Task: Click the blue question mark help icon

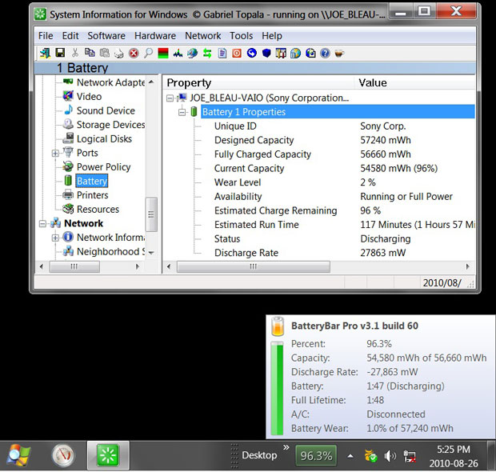Action: (325, 53)
